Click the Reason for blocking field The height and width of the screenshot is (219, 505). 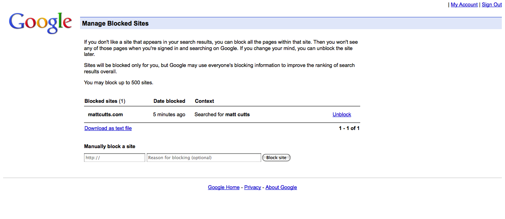coord(204,158)
